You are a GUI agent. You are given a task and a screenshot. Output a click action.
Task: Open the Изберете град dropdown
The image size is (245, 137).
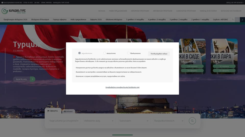(x=99, y=121)
